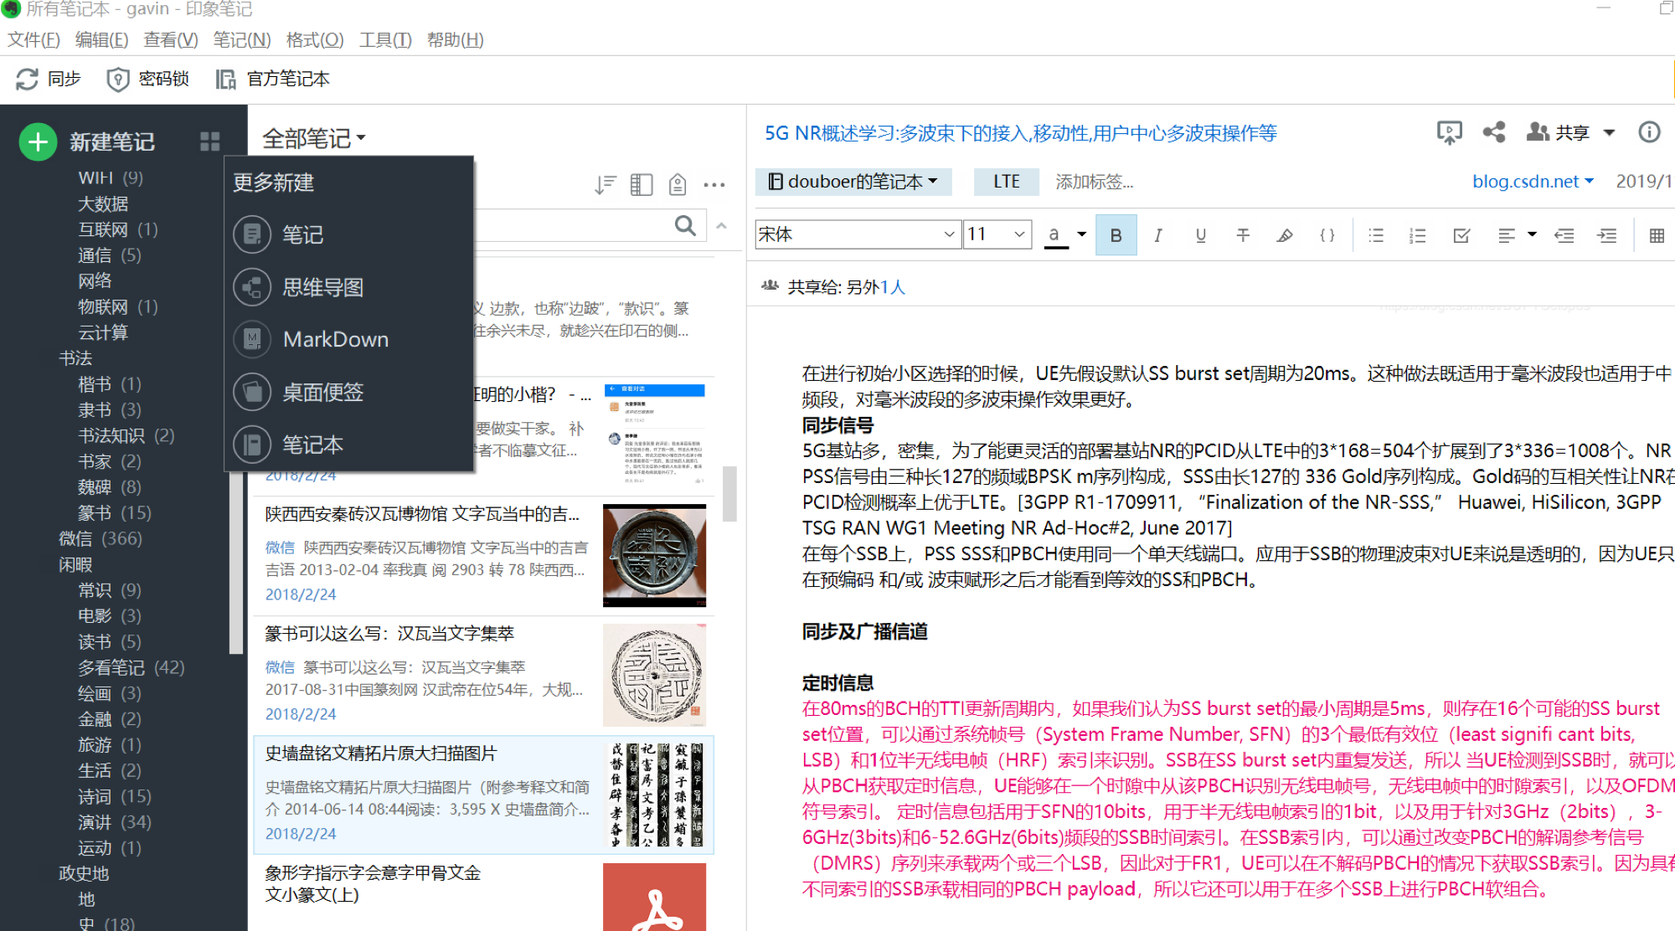Screen dimensions: 1675x931
Task: Click the LTE tag
Action: [x=1007, y=182]
